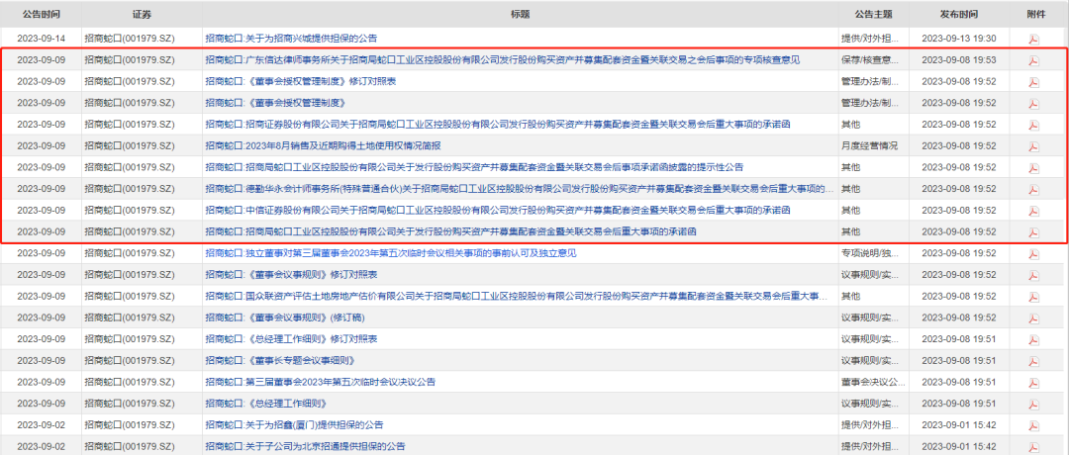Select the 2023-09-14 announcement date cell
This screenshot has width=1069, height=455.
[41, 39]
